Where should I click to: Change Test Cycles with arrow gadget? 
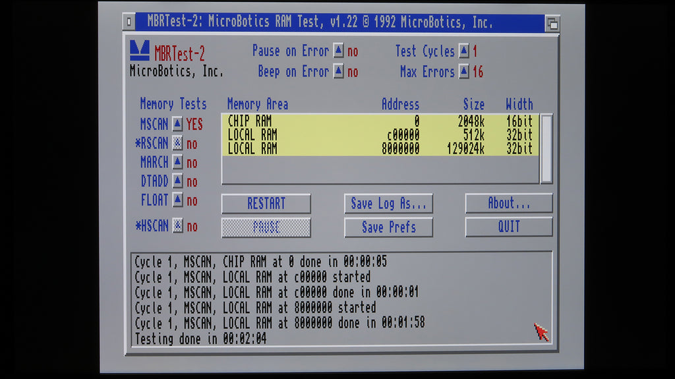tap(464, 51)
